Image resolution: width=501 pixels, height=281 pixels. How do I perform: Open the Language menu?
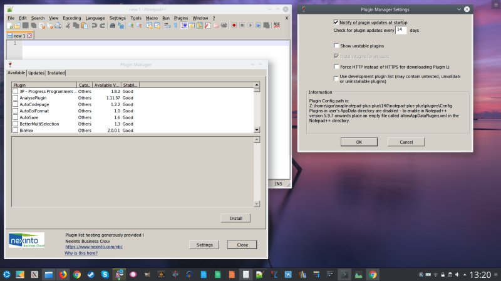click(x=95, y=18)
